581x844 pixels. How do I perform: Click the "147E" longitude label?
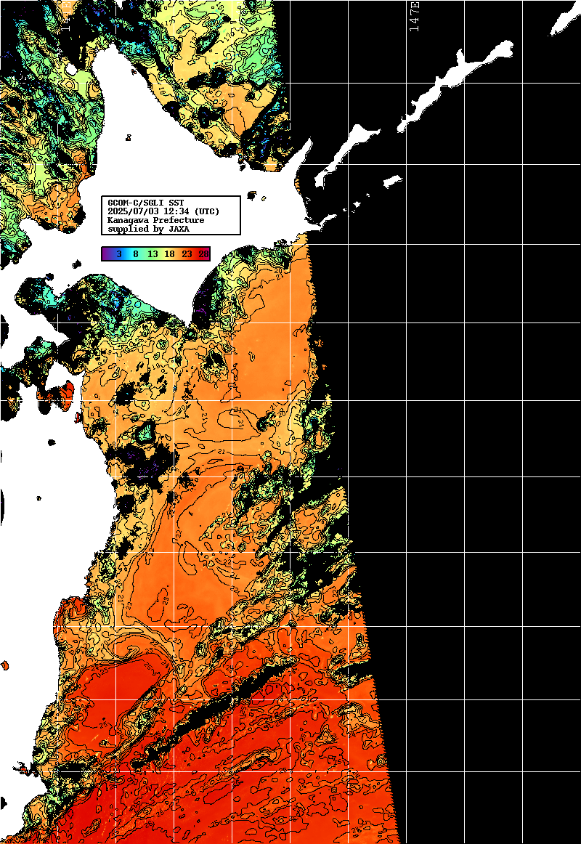pyautogui.click(x=415, y=16)
